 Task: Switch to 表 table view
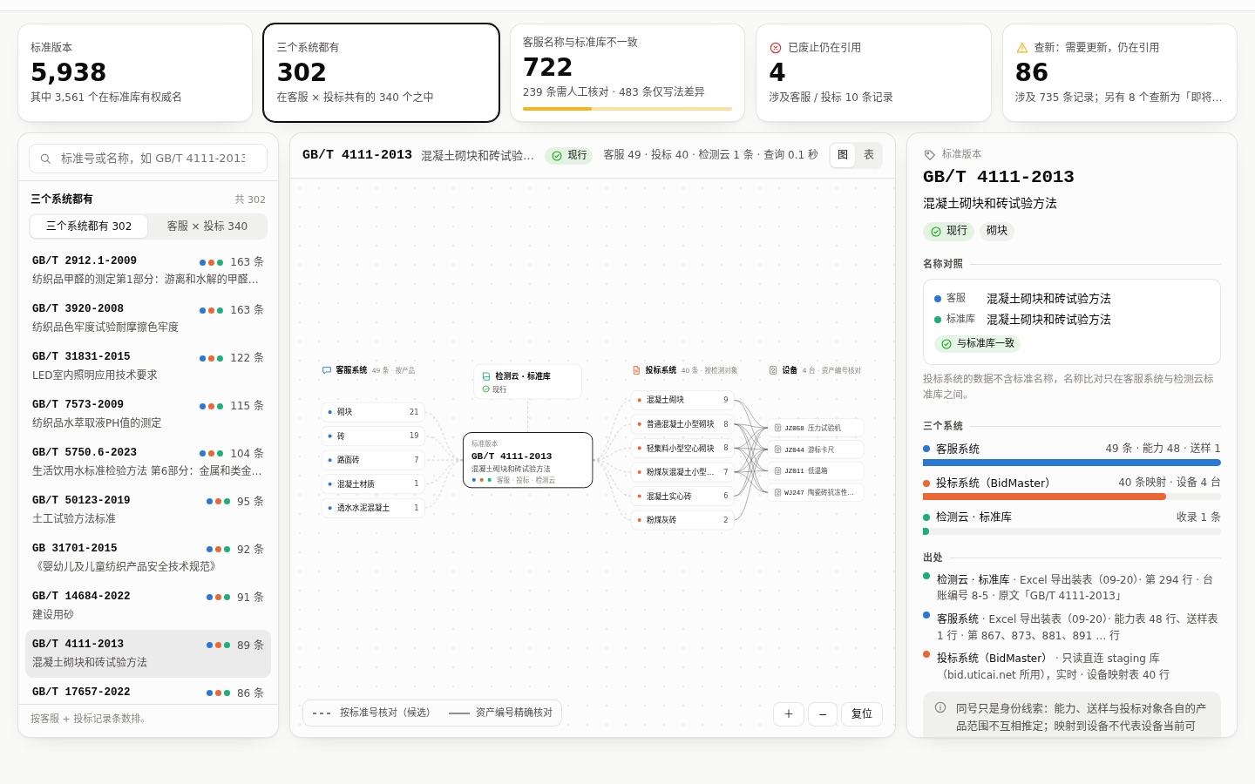pos(869,155)
